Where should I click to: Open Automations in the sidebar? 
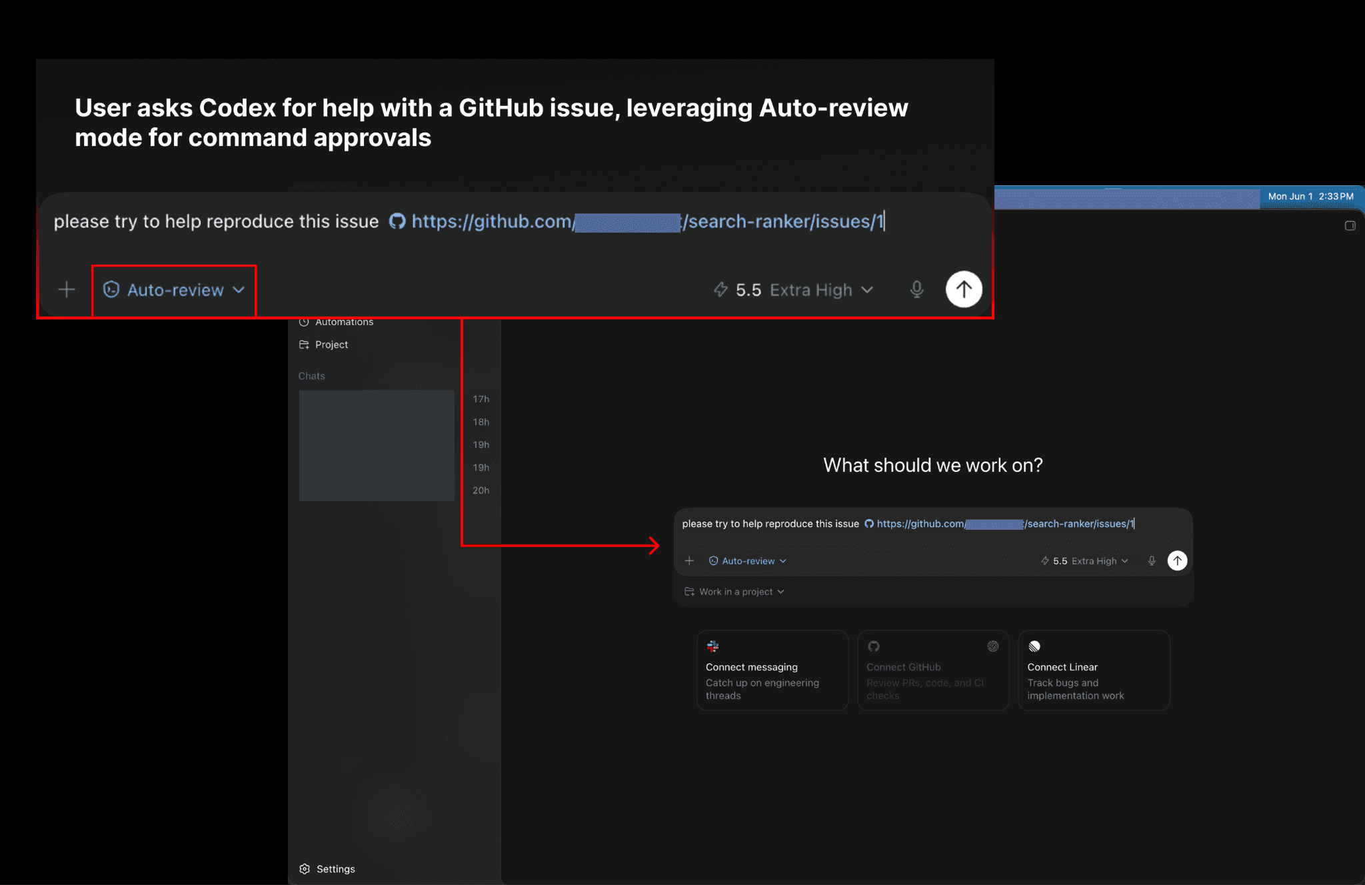(344, 323)
